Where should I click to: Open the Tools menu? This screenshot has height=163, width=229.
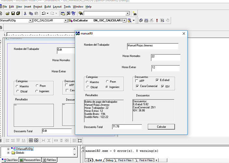[67, 7]
